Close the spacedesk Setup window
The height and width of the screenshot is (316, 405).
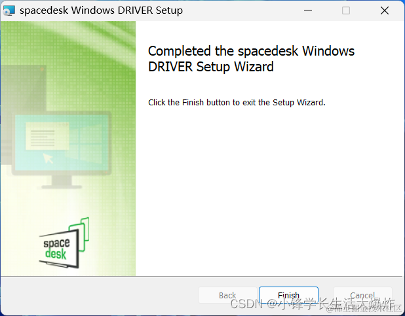385,10
